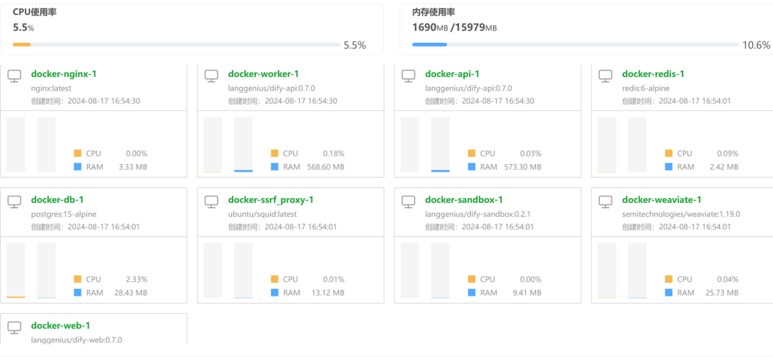Click the memory usage progress bar
Viewport: 773px width, 357px height.
576,45
